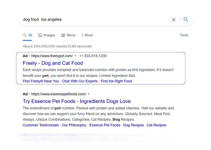Follow the Find the Right Food sitelink
The image size is (211, 150).
[116, 81]
